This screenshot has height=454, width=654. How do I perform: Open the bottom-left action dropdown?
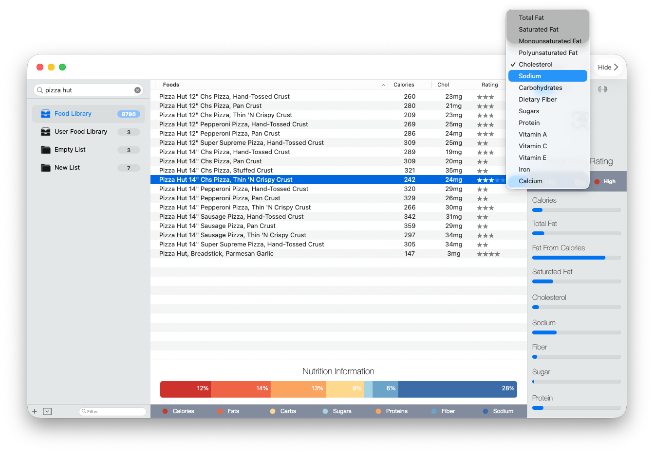point(47,411)
